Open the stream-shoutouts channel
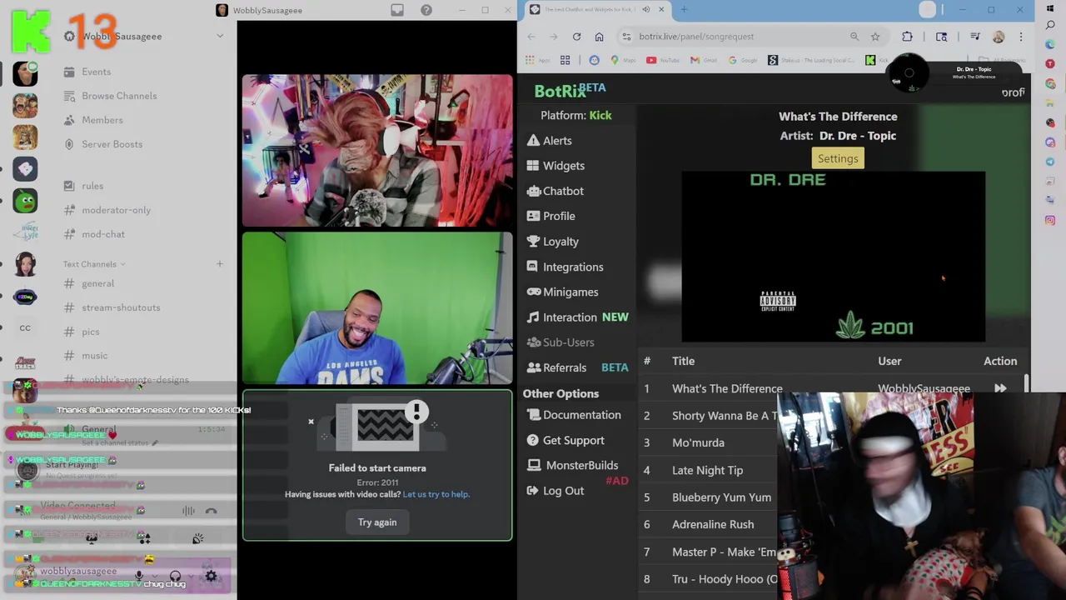Viewport: 1066px width, 600px height. [x=112, y=307]
